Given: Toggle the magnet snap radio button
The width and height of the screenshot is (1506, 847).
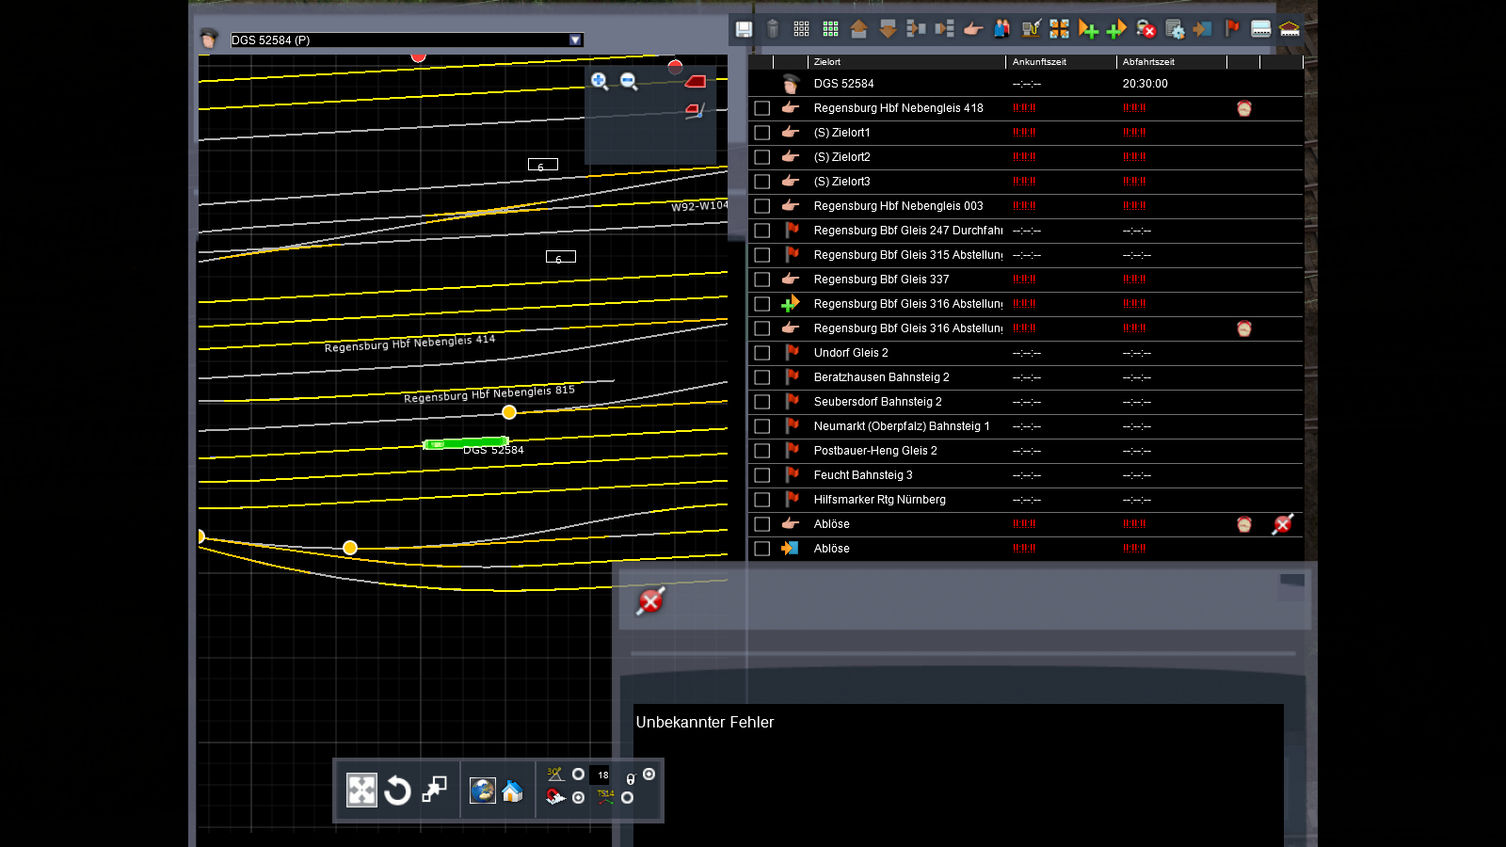Looking at the screenshot, I should coord(578,797).
